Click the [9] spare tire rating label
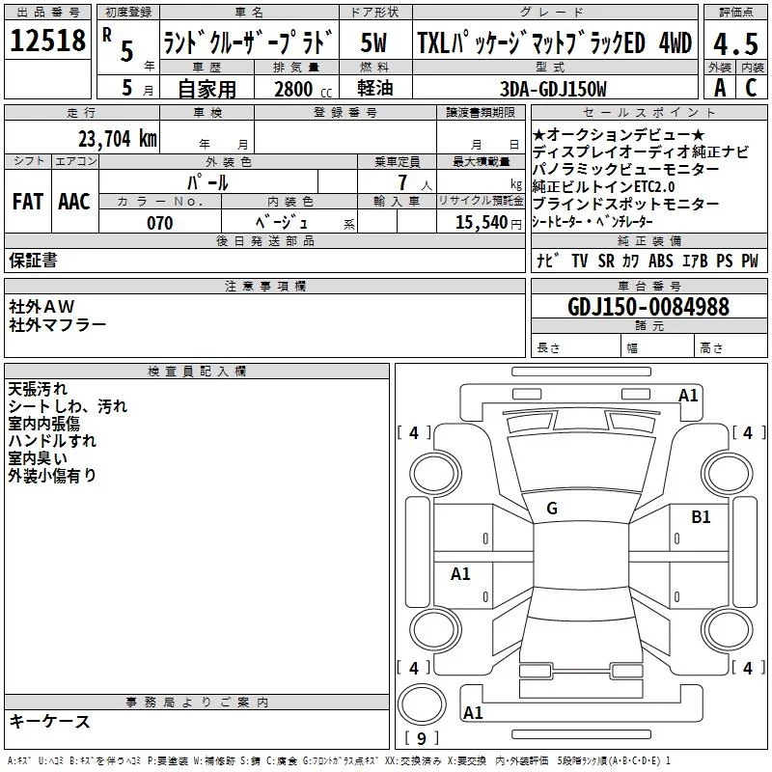The width and height of the screenshot is (772, 772). 420,739
